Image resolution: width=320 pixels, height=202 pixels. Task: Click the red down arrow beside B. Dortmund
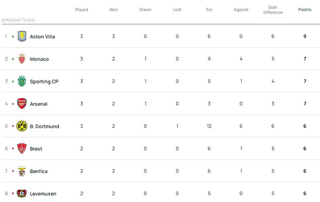coord(13,127)
